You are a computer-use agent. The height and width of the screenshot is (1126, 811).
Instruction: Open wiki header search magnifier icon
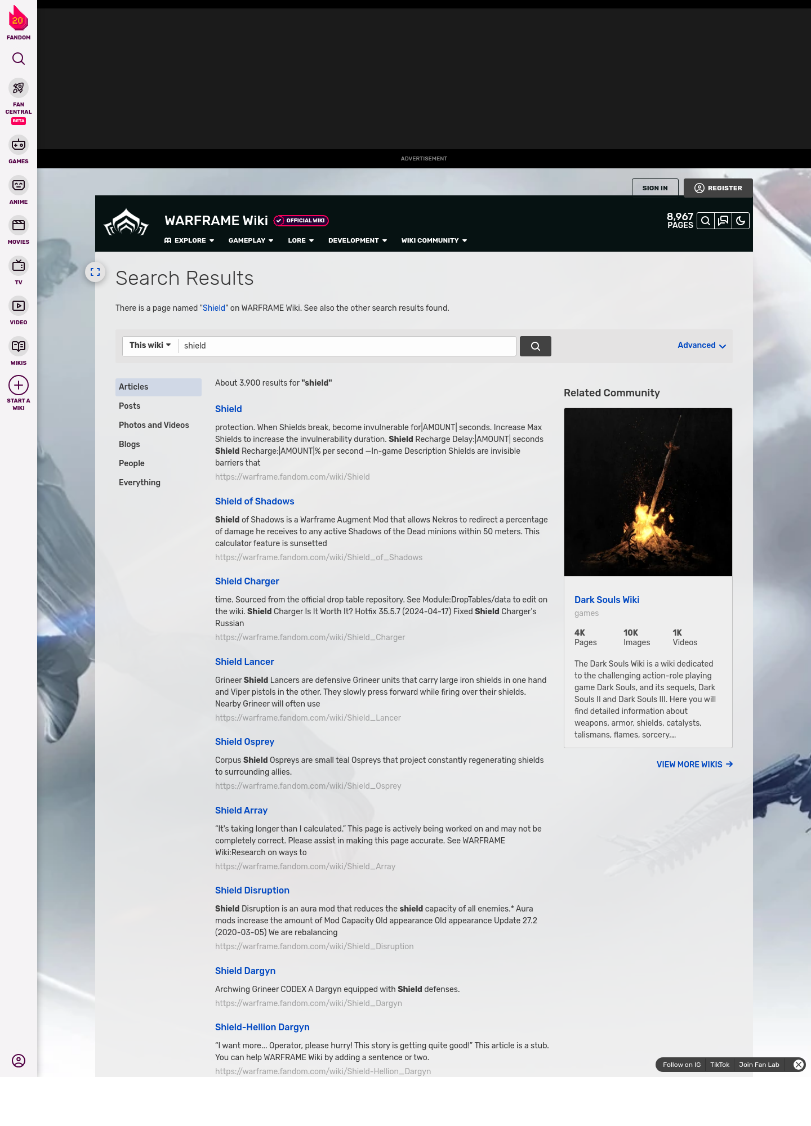click(x=706, y=221)
